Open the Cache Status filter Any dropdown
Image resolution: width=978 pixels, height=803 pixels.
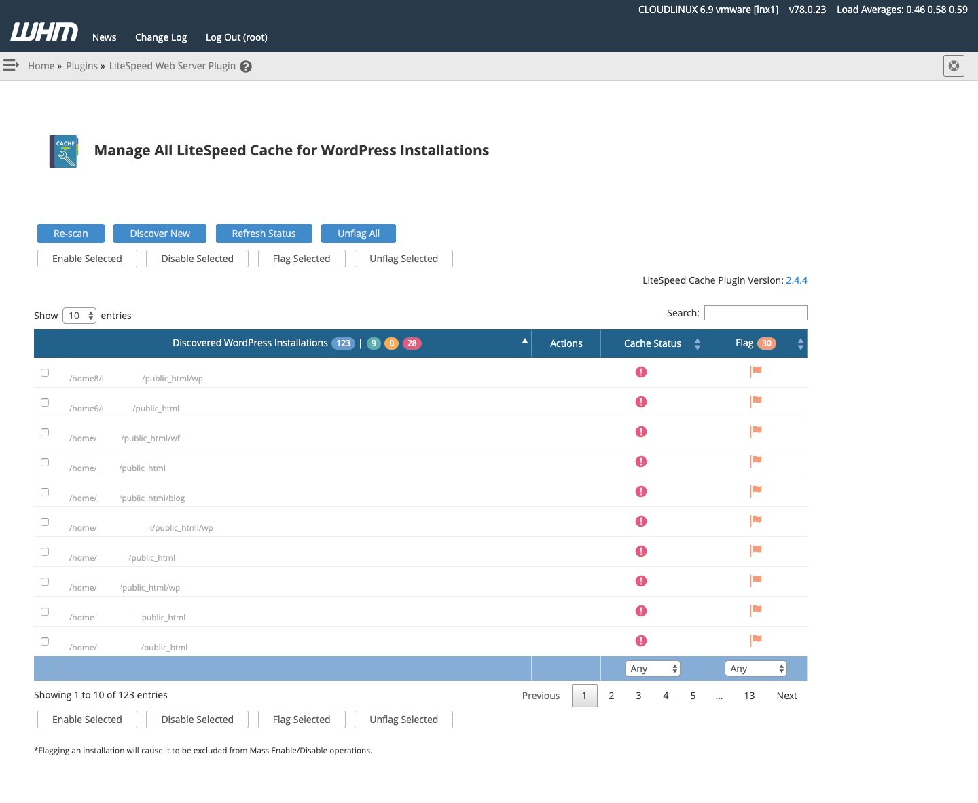[x=652, y=669]
